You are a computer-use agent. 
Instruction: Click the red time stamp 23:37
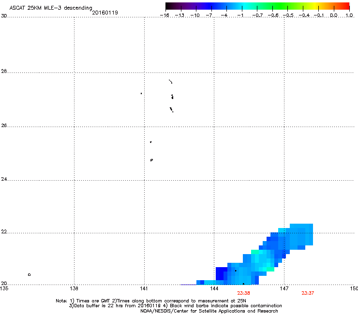[x=308, y=293]
